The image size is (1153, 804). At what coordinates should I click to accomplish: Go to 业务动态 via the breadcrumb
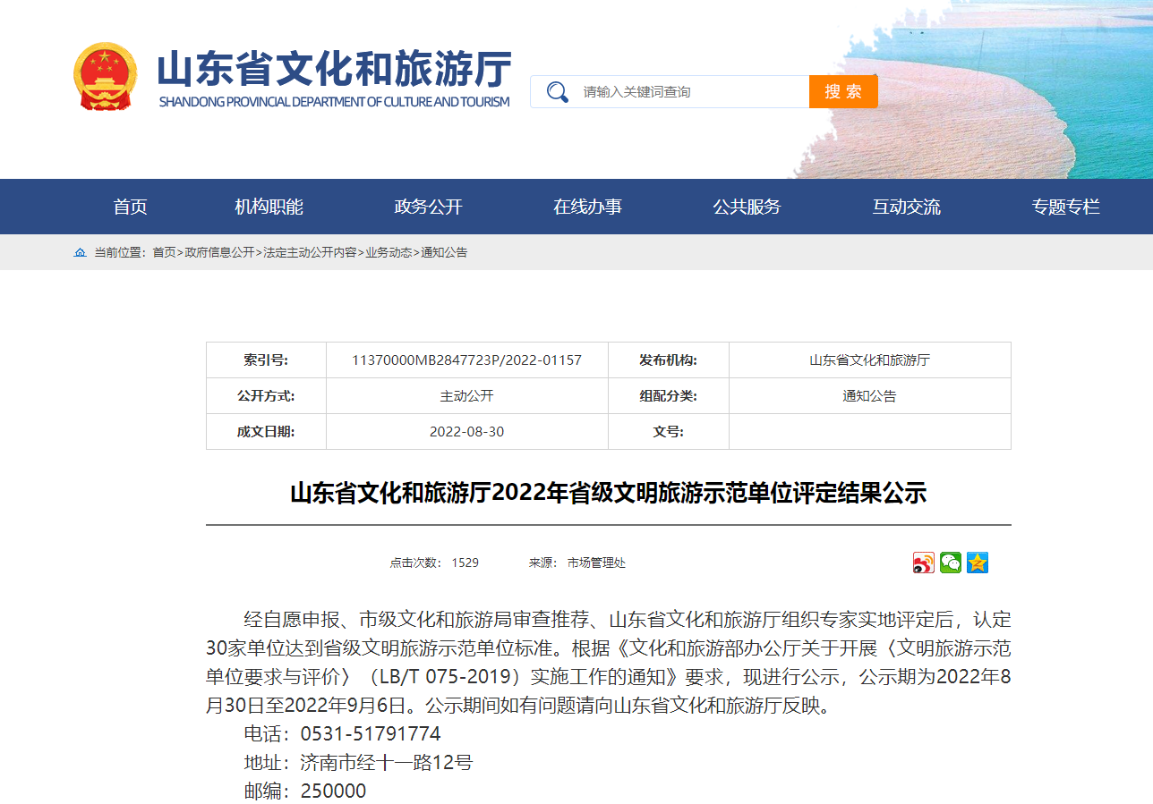pyautogui.click(x=389, y=253)
